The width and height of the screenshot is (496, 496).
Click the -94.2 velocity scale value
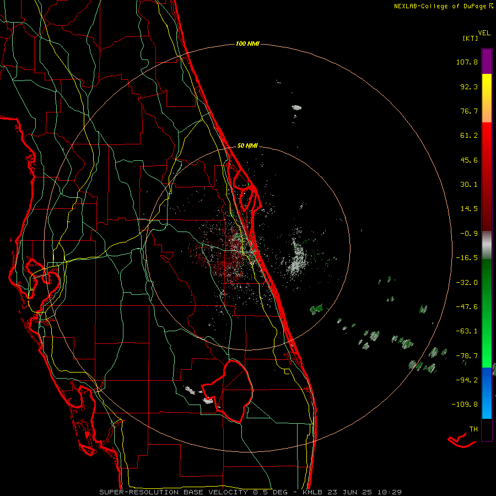coord(467,380)
